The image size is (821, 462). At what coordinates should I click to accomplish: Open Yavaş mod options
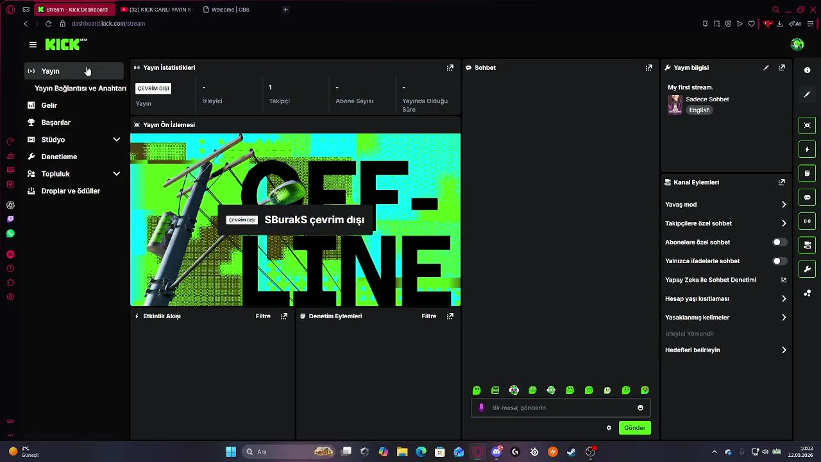726,205
